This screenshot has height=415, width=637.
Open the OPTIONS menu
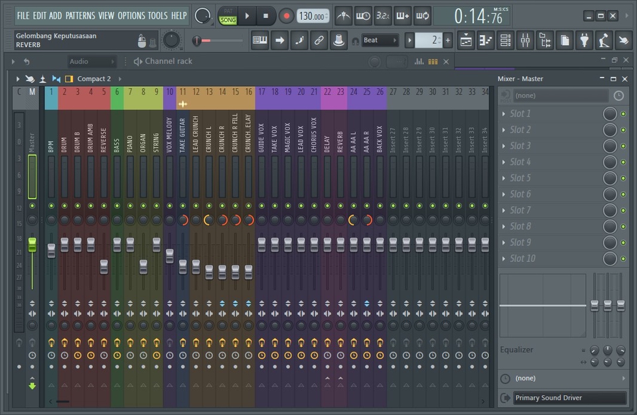click(x=132, y=15)
